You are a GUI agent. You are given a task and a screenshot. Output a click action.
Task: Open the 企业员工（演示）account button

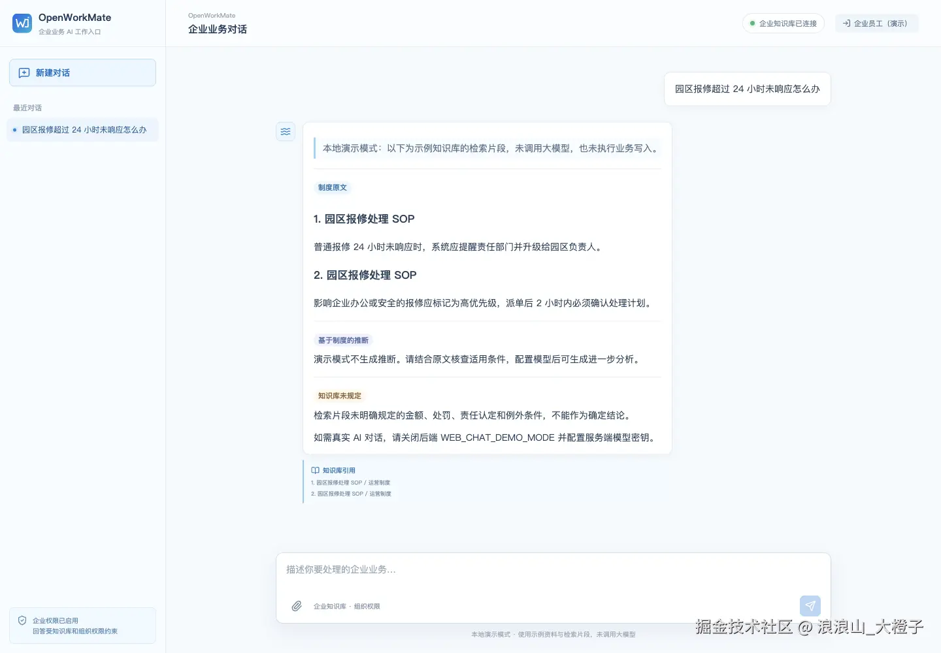[x=877, y=24]
